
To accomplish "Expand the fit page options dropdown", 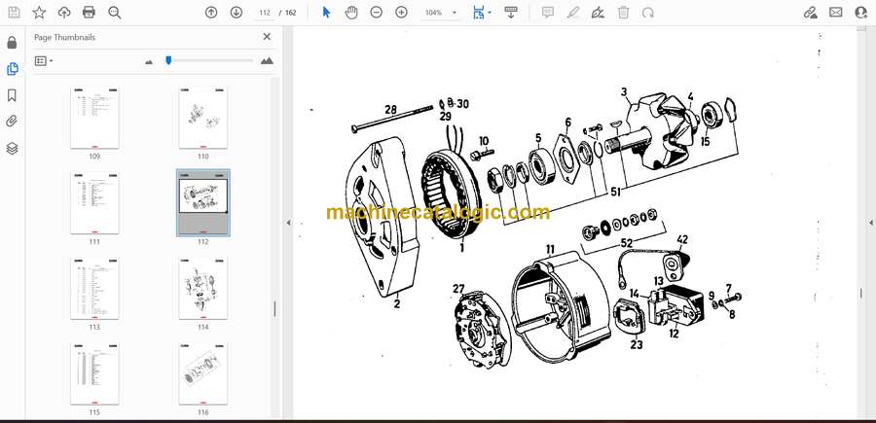I will [x=491, y=13].
